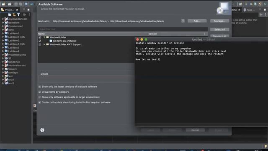The height and width of the screenshot is (151, 268).
Task: Click the AppWebBDCURD project icon
Action: pos(6,19)
